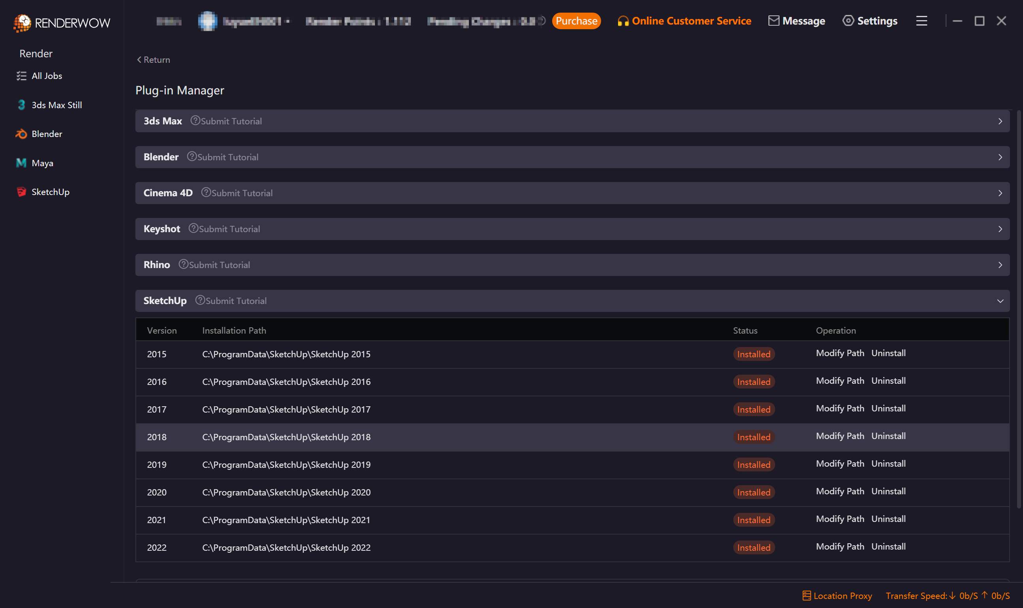Modify Path for SketchUp 2020

click(x=840, y=491)
